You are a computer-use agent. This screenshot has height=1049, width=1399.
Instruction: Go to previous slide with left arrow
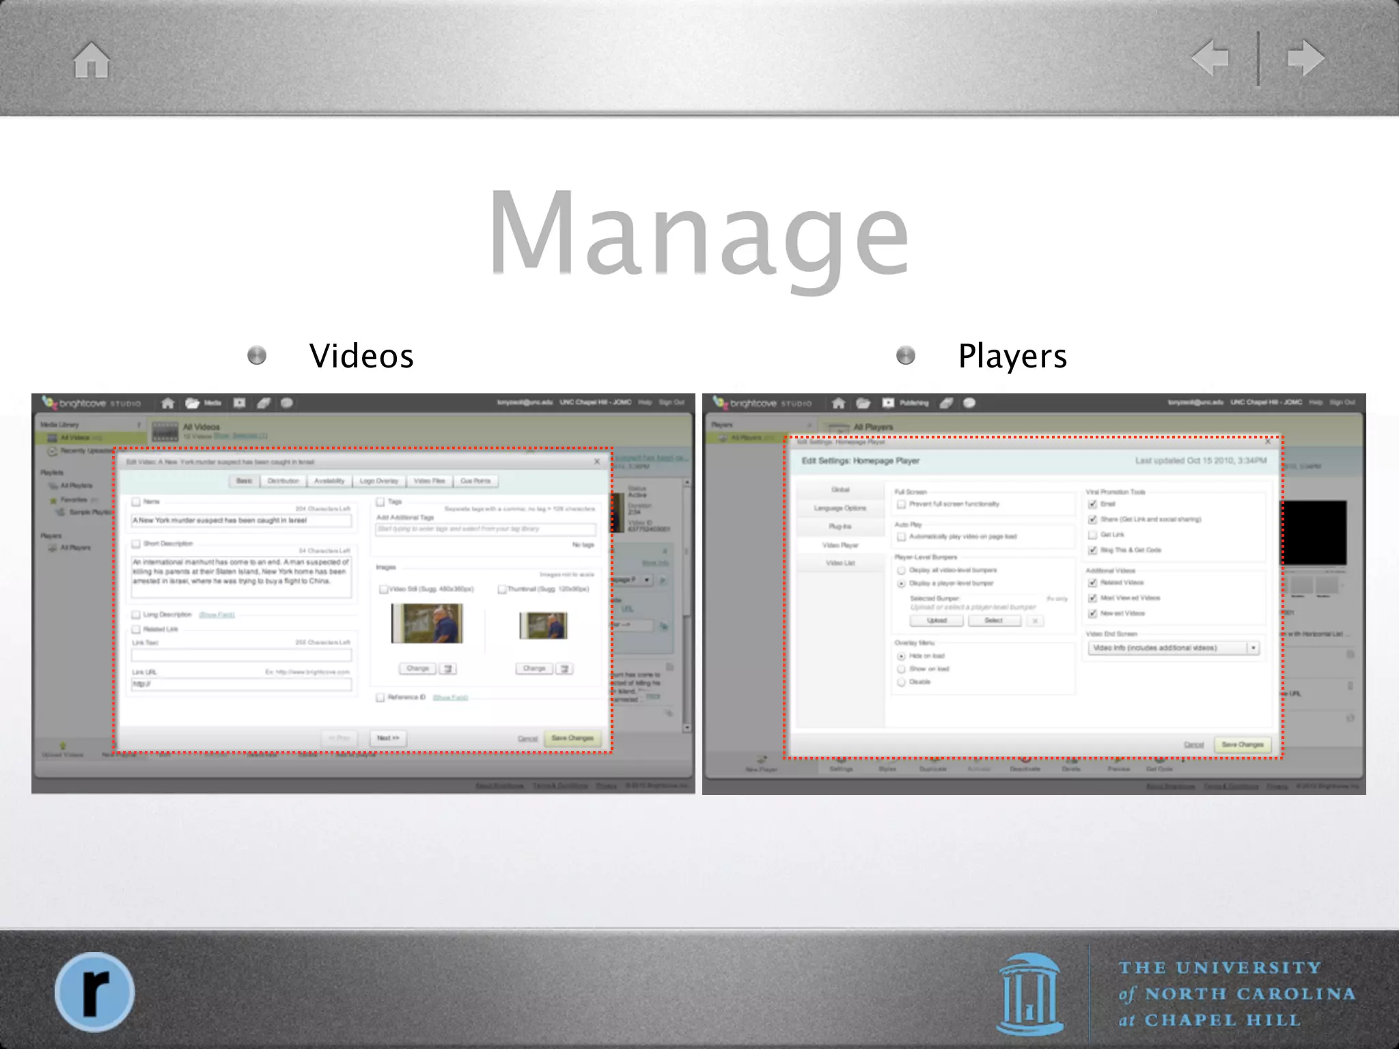[x=1210, y=57]
